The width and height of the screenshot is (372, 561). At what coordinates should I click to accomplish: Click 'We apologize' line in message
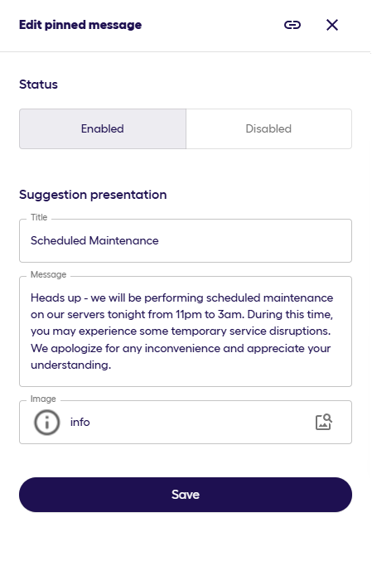181,348
